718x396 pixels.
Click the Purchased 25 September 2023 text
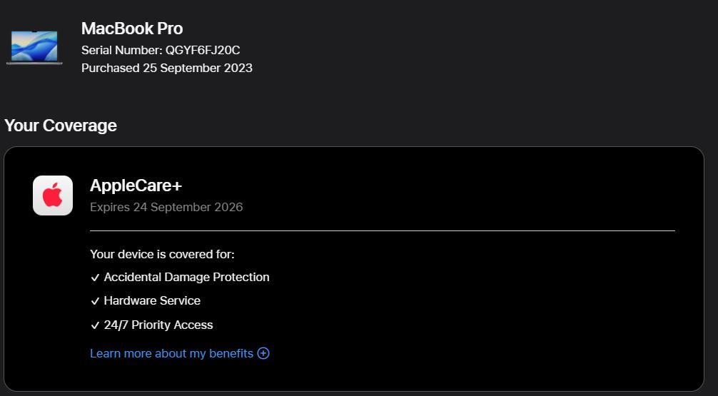coord(167,68)
